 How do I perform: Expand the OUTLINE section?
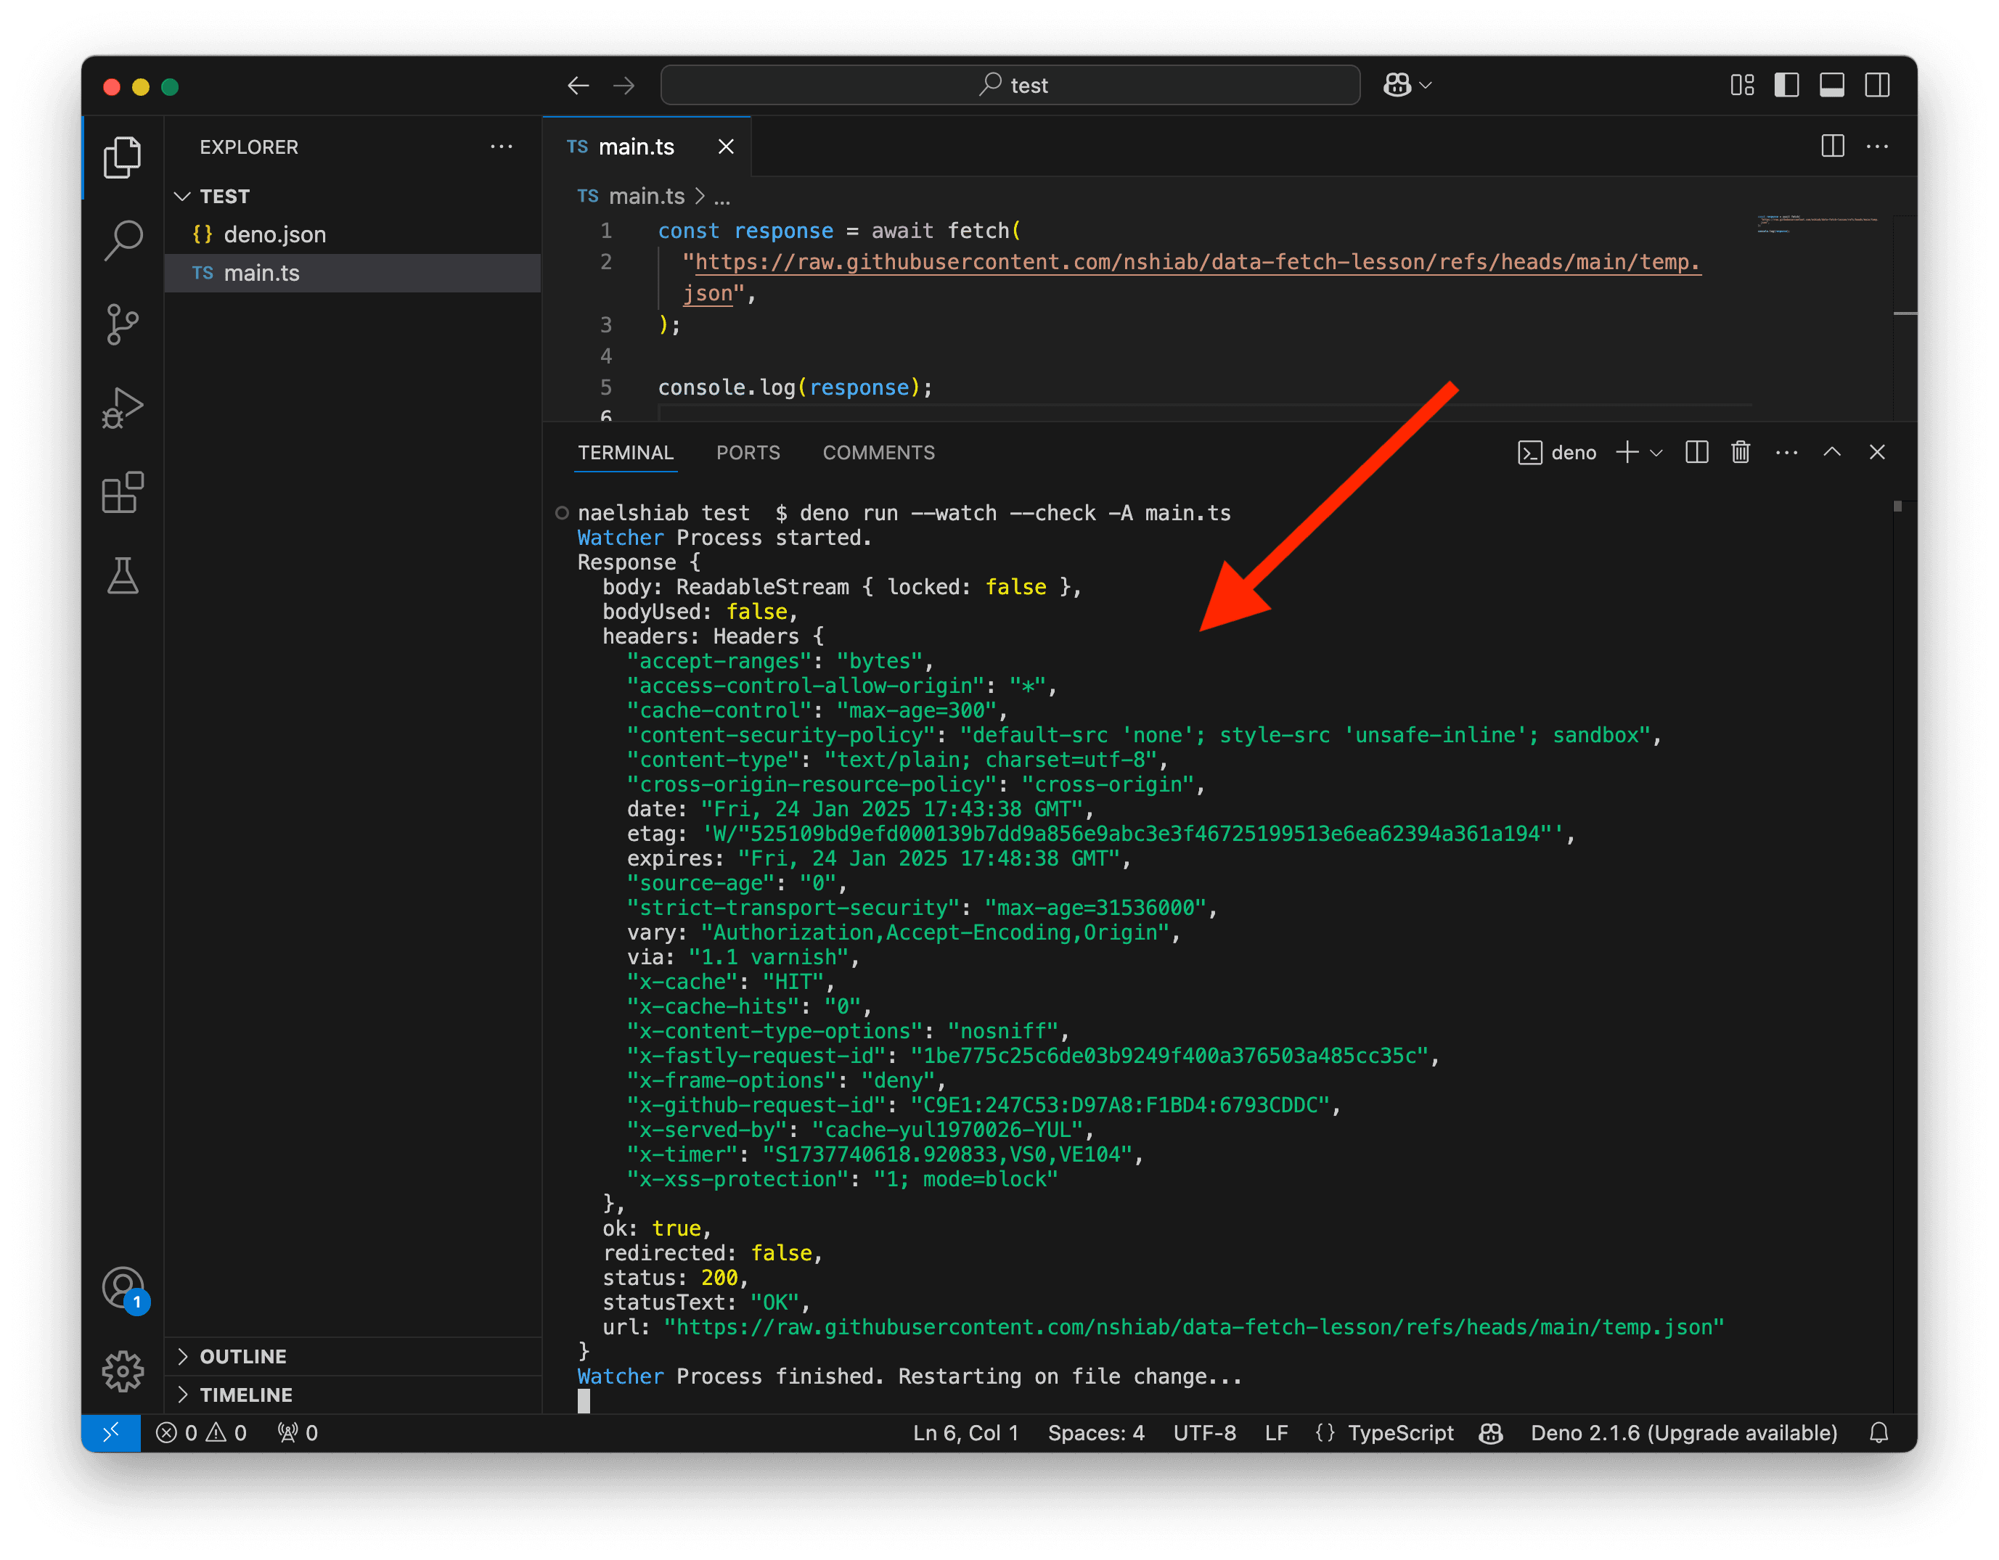(352, 1356)
